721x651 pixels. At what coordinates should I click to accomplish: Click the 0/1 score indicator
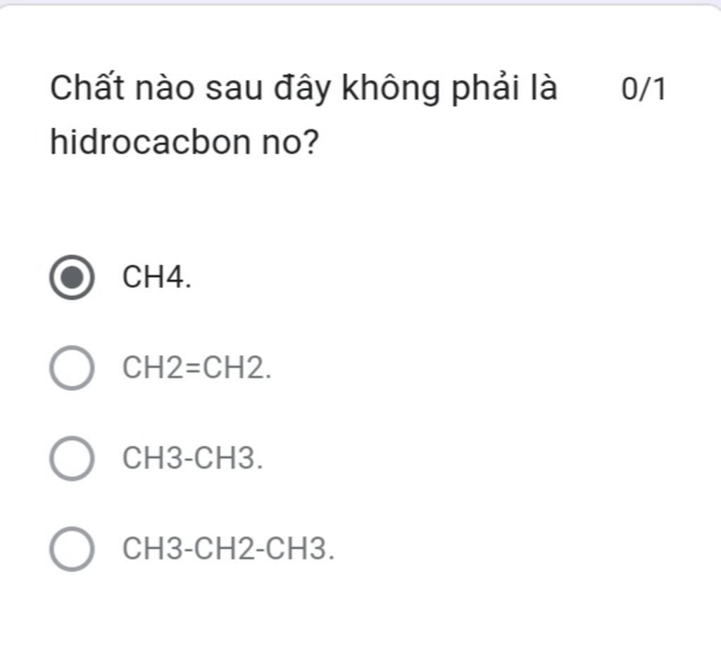click(644, 89)
